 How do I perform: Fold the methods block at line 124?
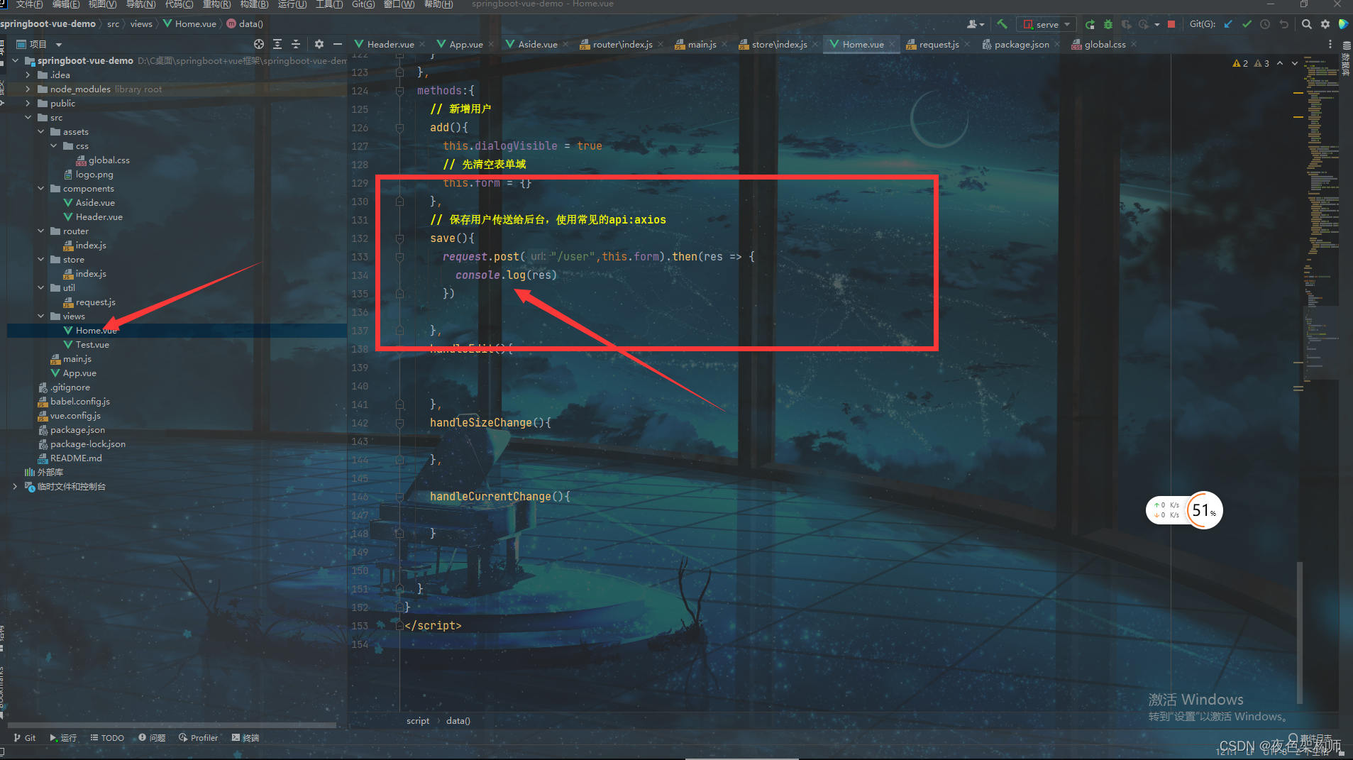[x=399, y=91]
